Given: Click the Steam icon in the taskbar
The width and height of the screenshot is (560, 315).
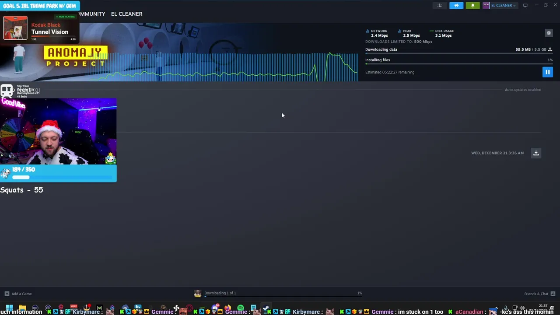Looking at the screenshot, I should point(266,308).
